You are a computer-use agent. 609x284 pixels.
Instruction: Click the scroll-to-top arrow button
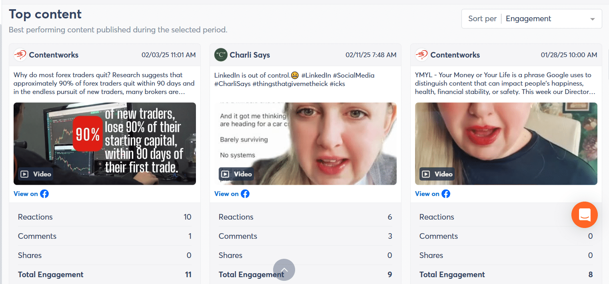pos(284,270)
